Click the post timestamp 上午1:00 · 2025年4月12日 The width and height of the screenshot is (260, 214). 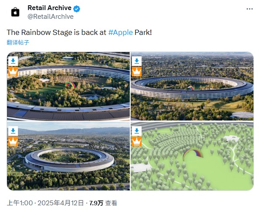tap(45, 203)
